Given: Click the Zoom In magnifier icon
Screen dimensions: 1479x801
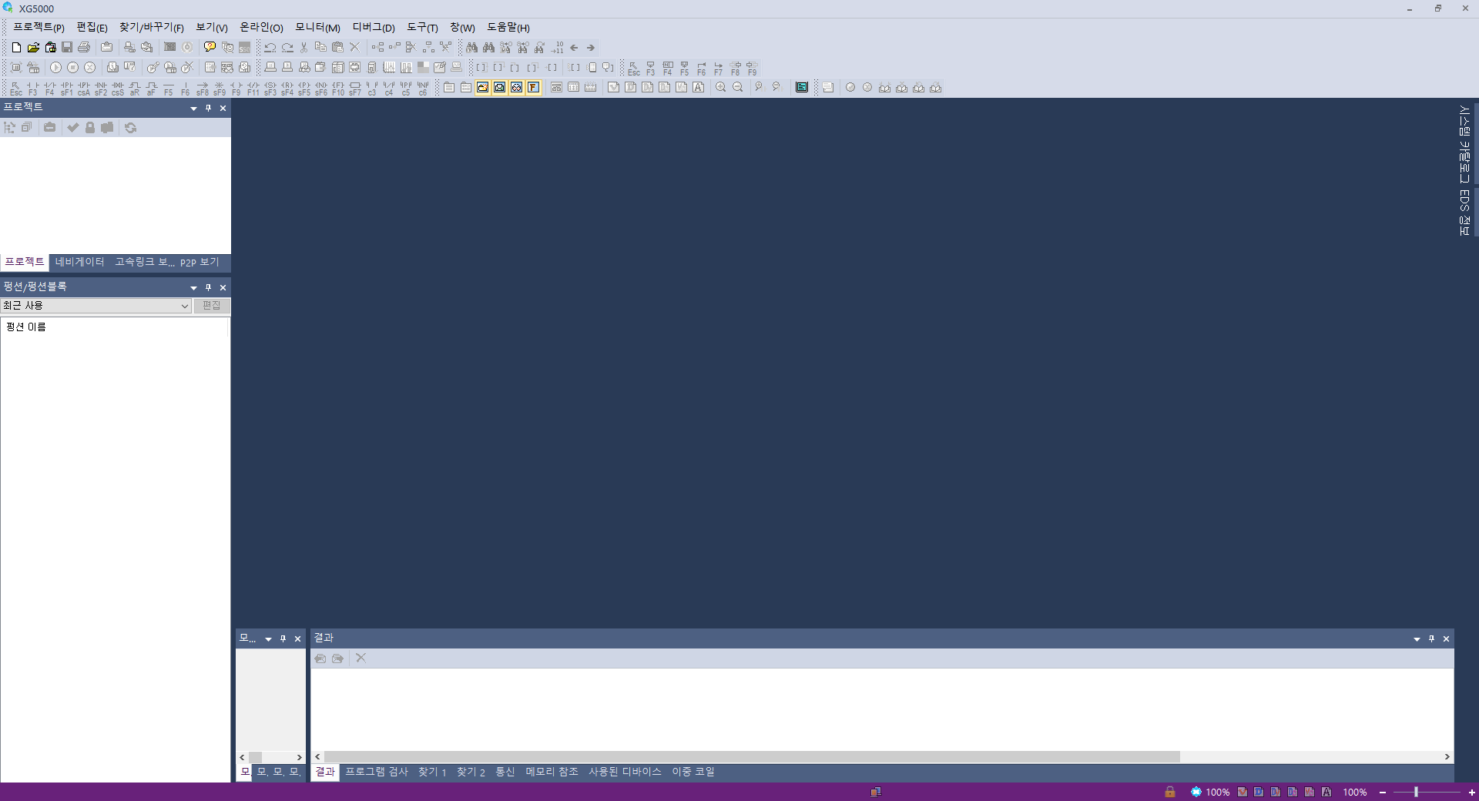Looking at the screenshot, I should [x=721, y=88].
